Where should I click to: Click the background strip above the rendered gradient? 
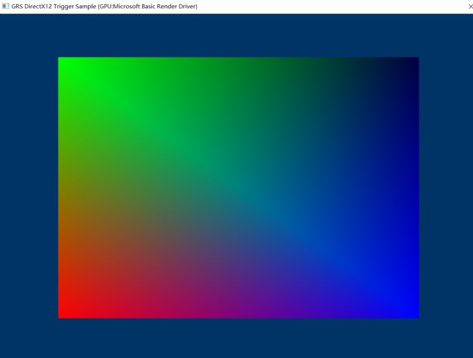click(237, 36)
